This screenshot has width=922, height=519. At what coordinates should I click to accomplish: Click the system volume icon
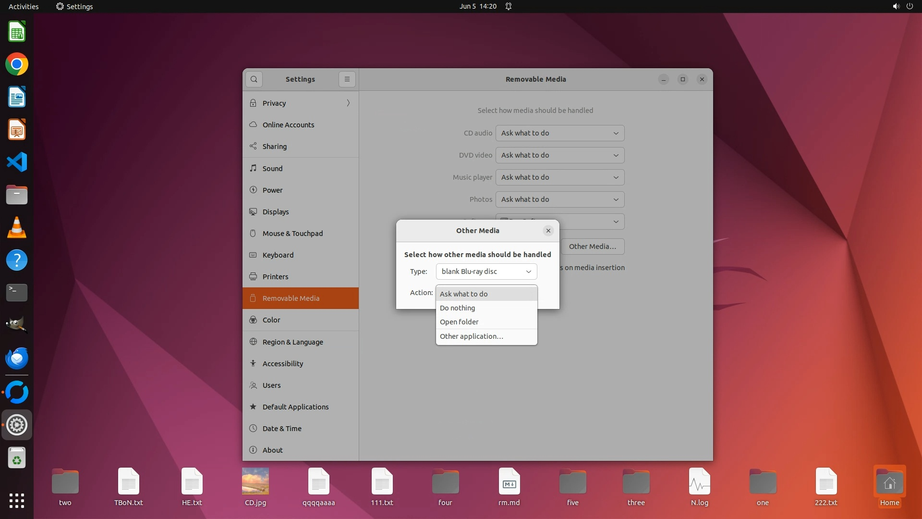click(896, 6)
